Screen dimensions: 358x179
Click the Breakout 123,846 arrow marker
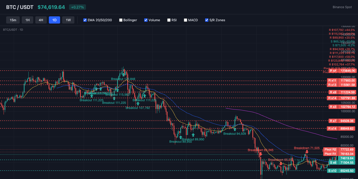click(123, 75)
